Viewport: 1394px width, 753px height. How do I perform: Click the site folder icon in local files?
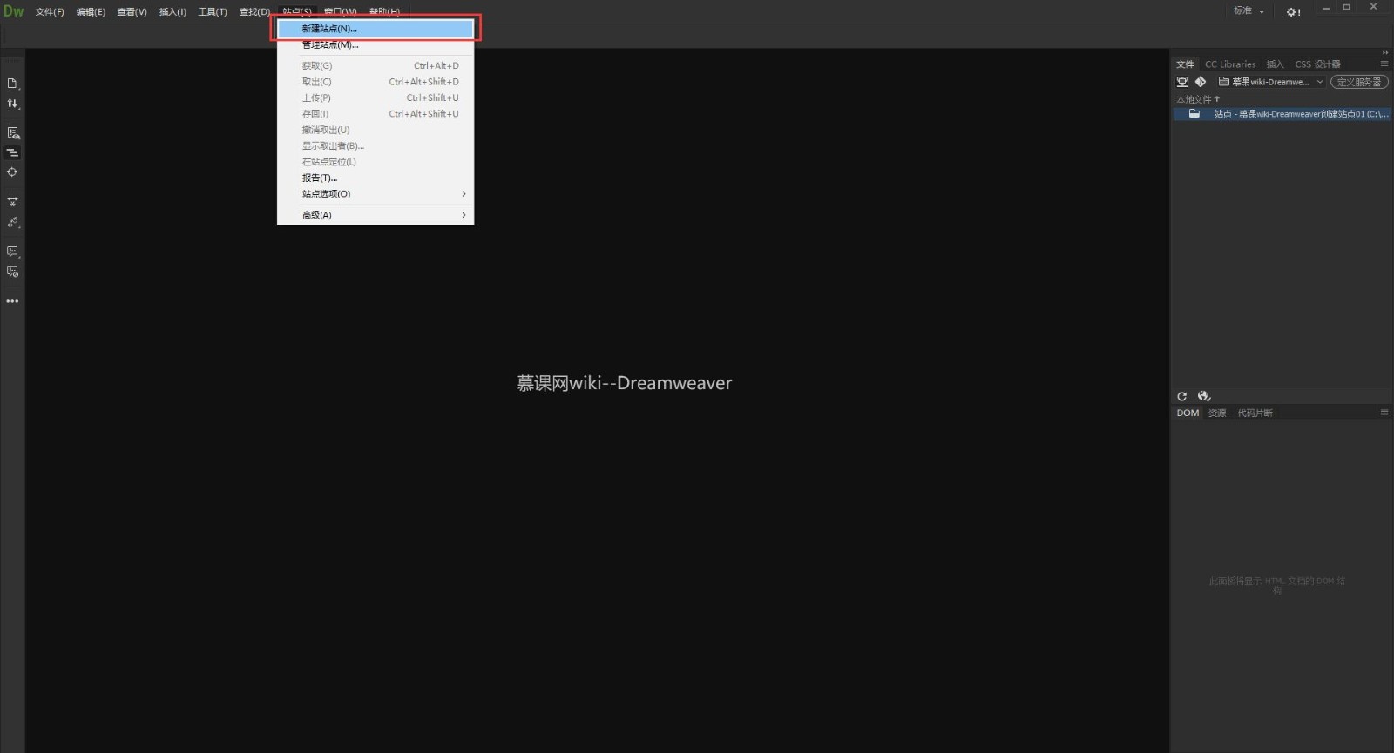click(1194, 114)
